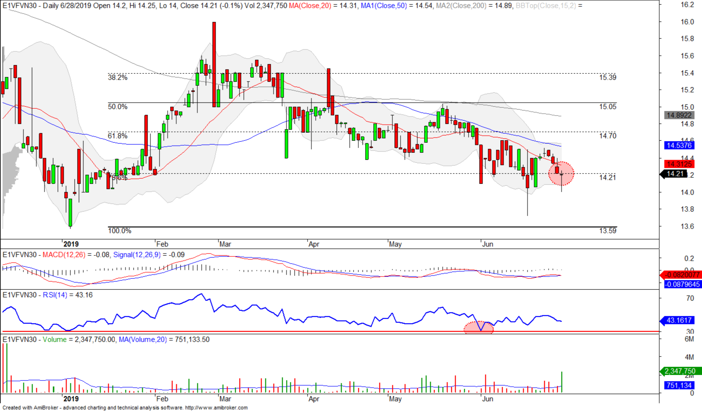Image resolution: width=702 pixels, height=411 pixels.
Task: Select the RSI(14) = 43.16 legend
Action: point(68,295)
